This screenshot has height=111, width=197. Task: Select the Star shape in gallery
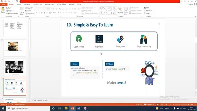114,13
